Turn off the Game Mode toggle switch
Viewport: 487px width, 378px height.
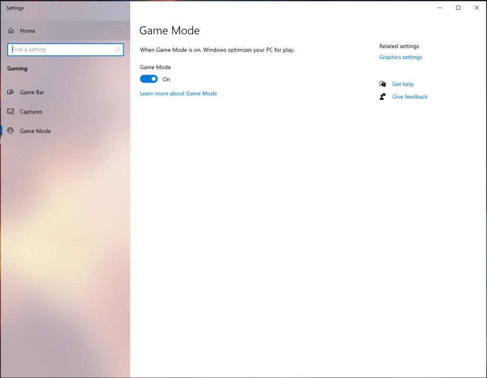pos(149,79)
